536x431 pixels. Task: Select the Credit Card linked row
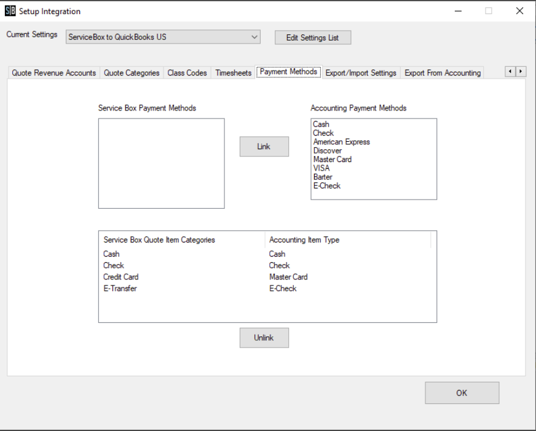[x=120, y=277]
